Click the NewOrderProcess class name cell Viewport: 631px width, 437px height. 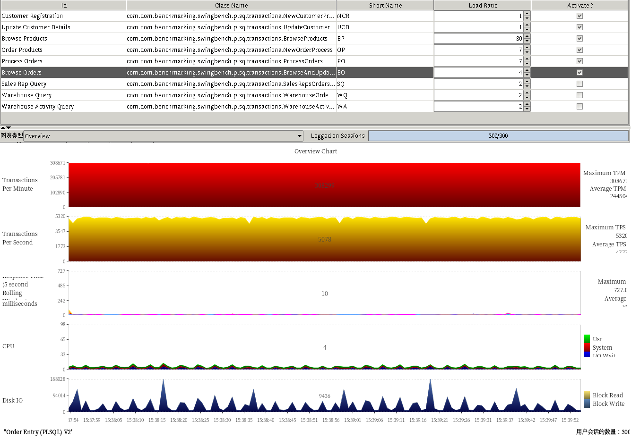[x=231, y=50]
